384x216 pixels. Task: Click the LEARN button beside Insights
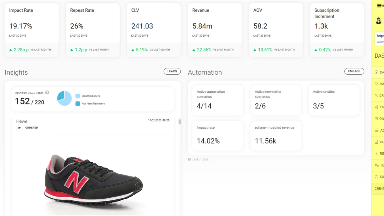[172, 71]
